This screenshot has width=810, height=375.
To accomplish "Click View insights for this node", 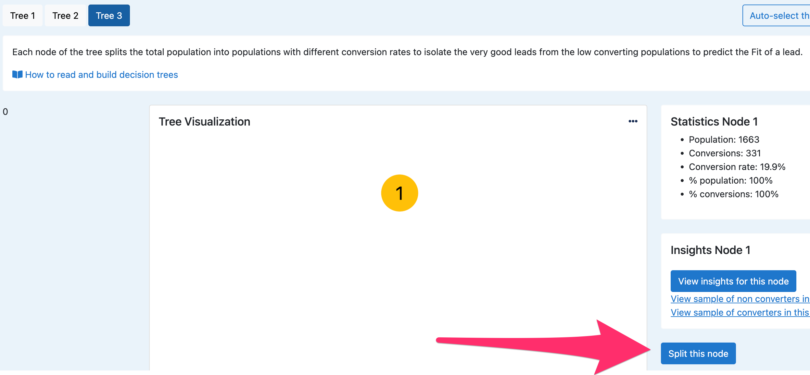I will (x=733, y=281).
